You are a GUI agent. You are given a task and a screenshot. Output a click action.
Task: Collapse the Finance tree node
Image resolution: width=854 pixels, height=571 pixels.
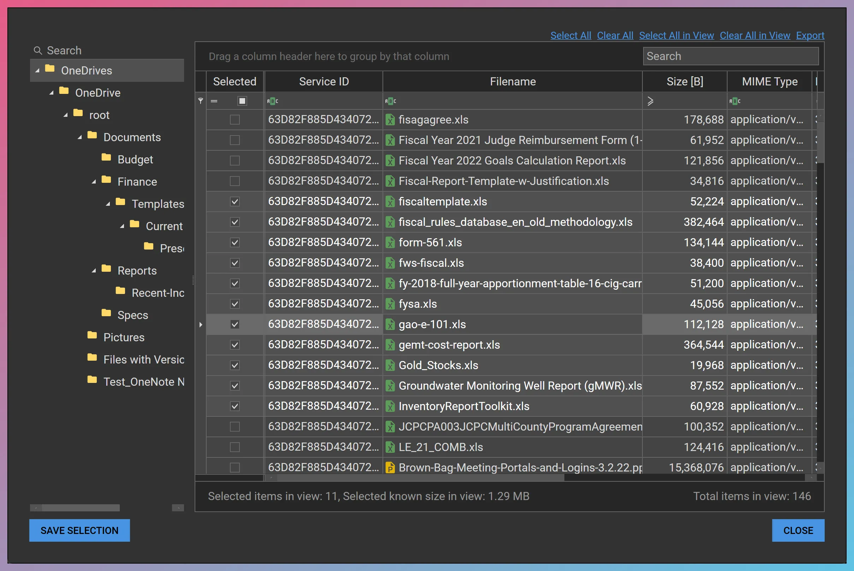pyautogui.click(x=94, y=182)
